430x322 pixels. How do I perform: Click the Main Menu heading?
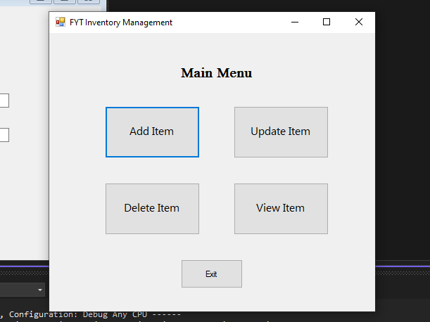[x=216, y=73]
